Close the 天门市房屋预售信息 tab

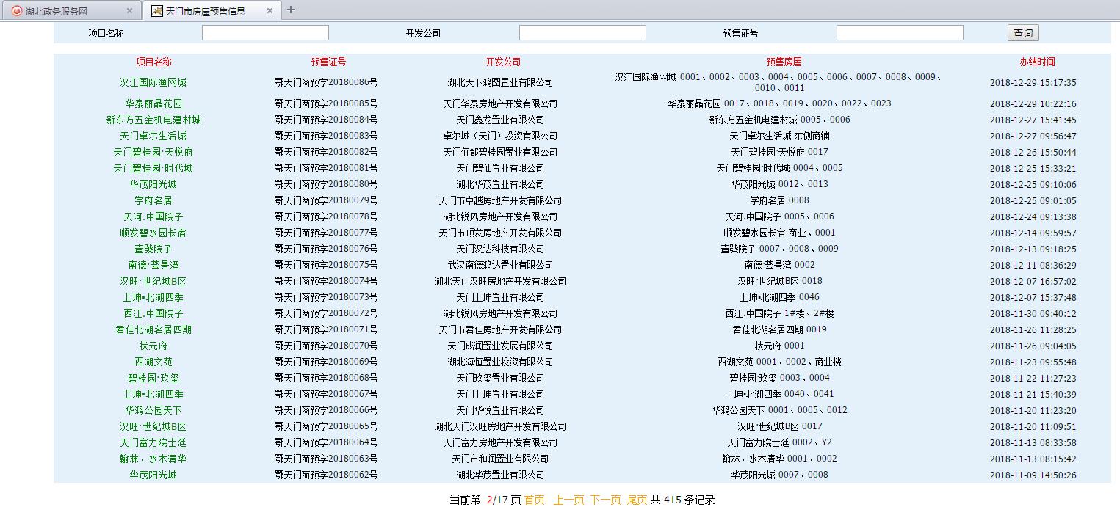click(x=270, y=11)
